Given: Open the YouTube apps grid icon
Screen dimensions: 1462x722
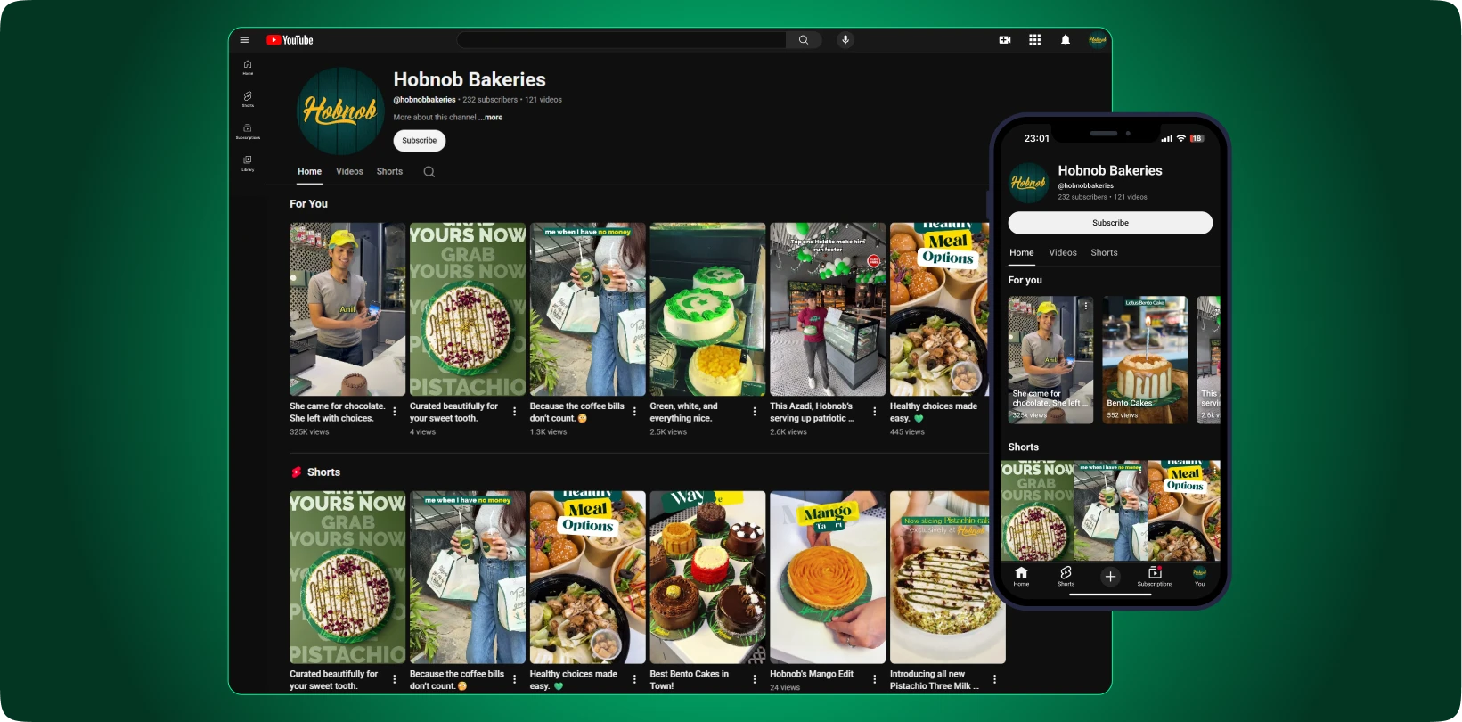Looking at the screenshot, I should 1034,40.
